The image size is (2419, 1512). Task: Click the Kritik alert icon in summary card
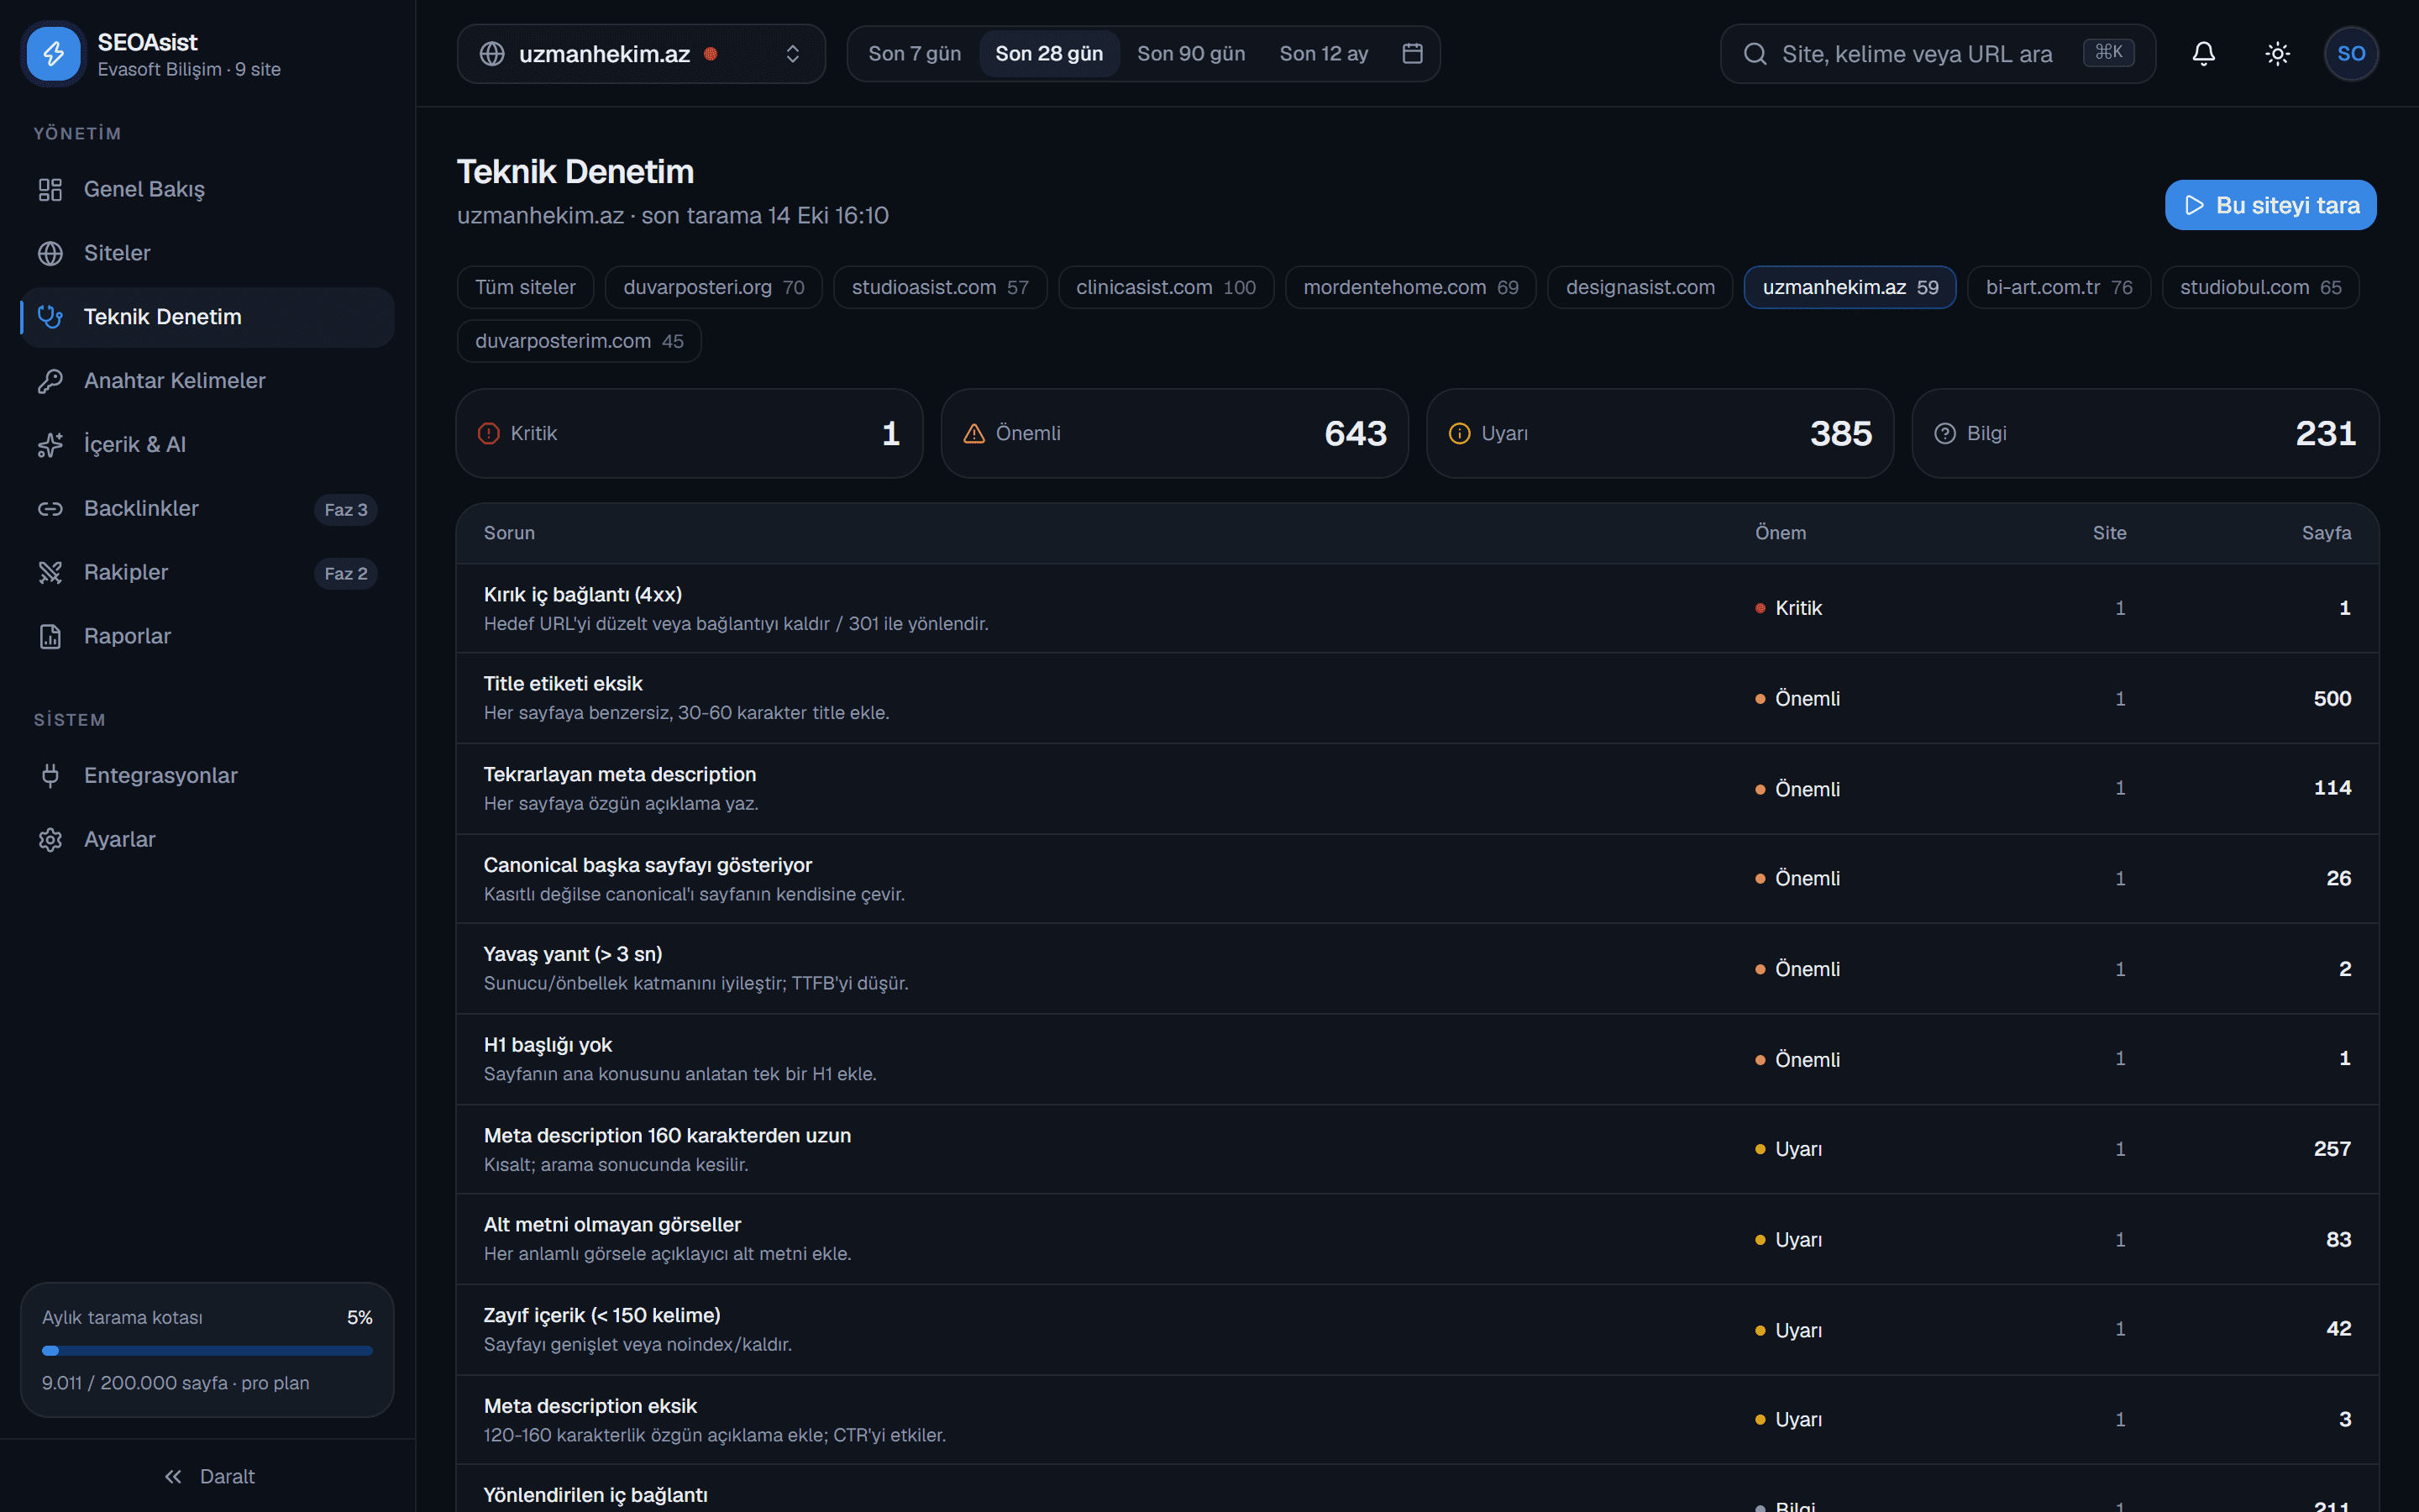tap(489, 433)
